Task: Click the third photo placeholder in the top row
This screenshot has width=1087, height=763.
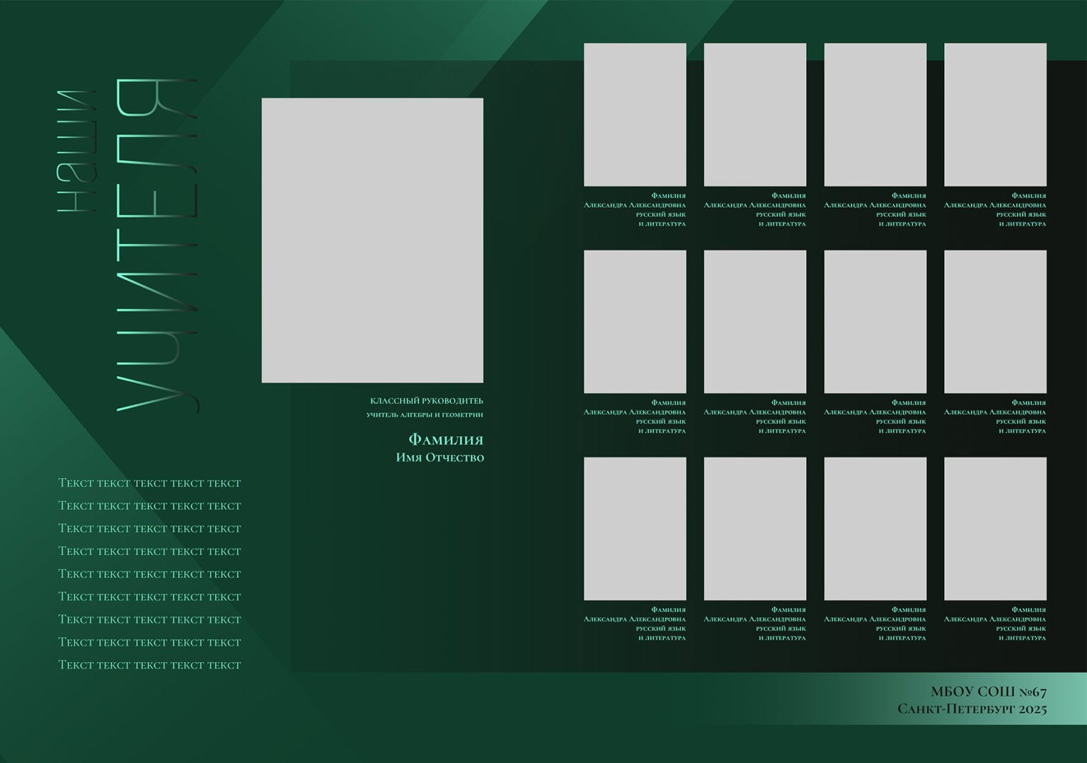Action: coord(875,115)
